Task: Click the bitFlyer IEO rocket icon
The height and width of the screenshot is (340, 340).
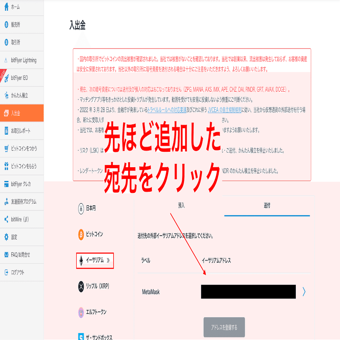Action: point(6,78)
